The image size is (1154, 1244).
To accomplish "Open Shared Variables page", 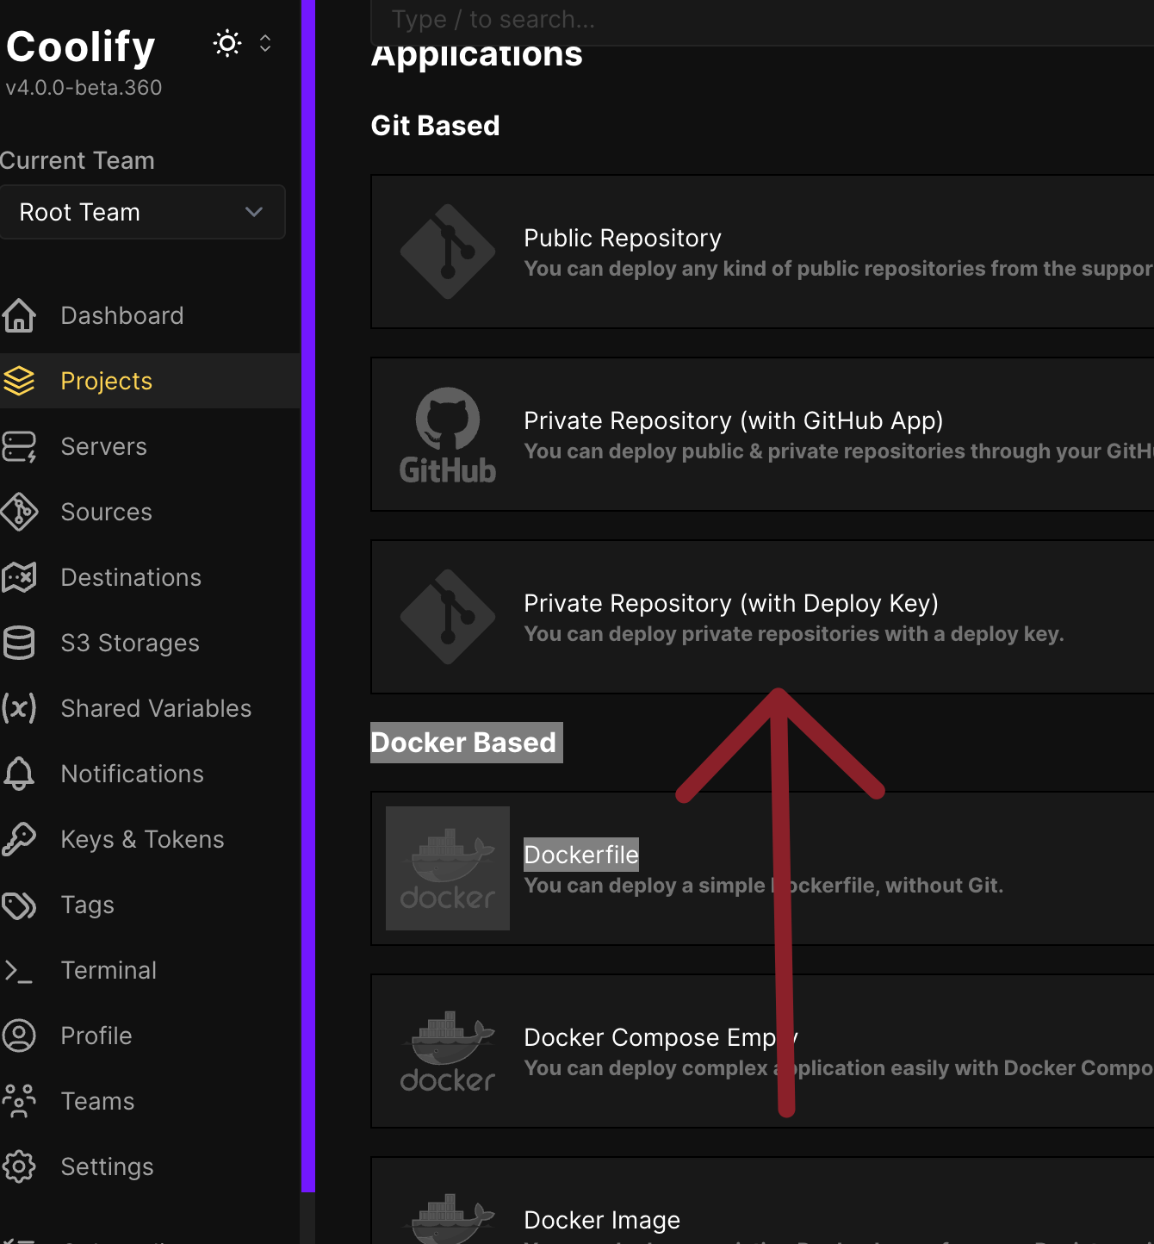I will [x=156, y=708].
